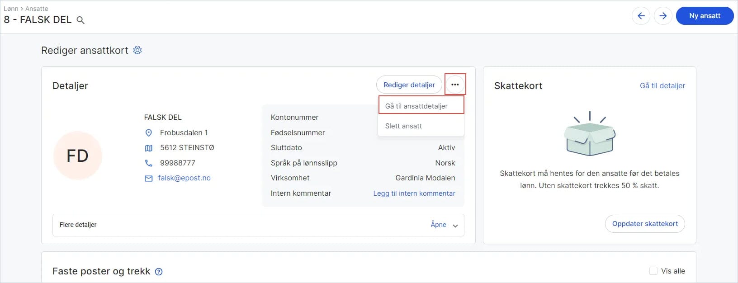Click the location pin icon by Frobusdalen 1
Screen dimensions: 738x283
(x=148, y=133)
